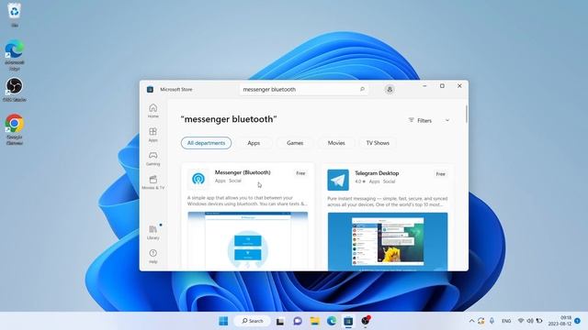The height and width of the screenshot is (330, 588).
Task: Click Telegram Desktop description text
Action: click(x=388, y=202)
